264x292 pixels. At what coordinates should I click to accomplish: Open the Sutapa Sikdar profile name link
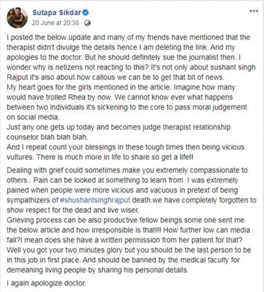[x=56, y=13]
